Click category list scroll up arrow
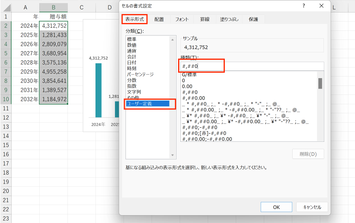 173,40
